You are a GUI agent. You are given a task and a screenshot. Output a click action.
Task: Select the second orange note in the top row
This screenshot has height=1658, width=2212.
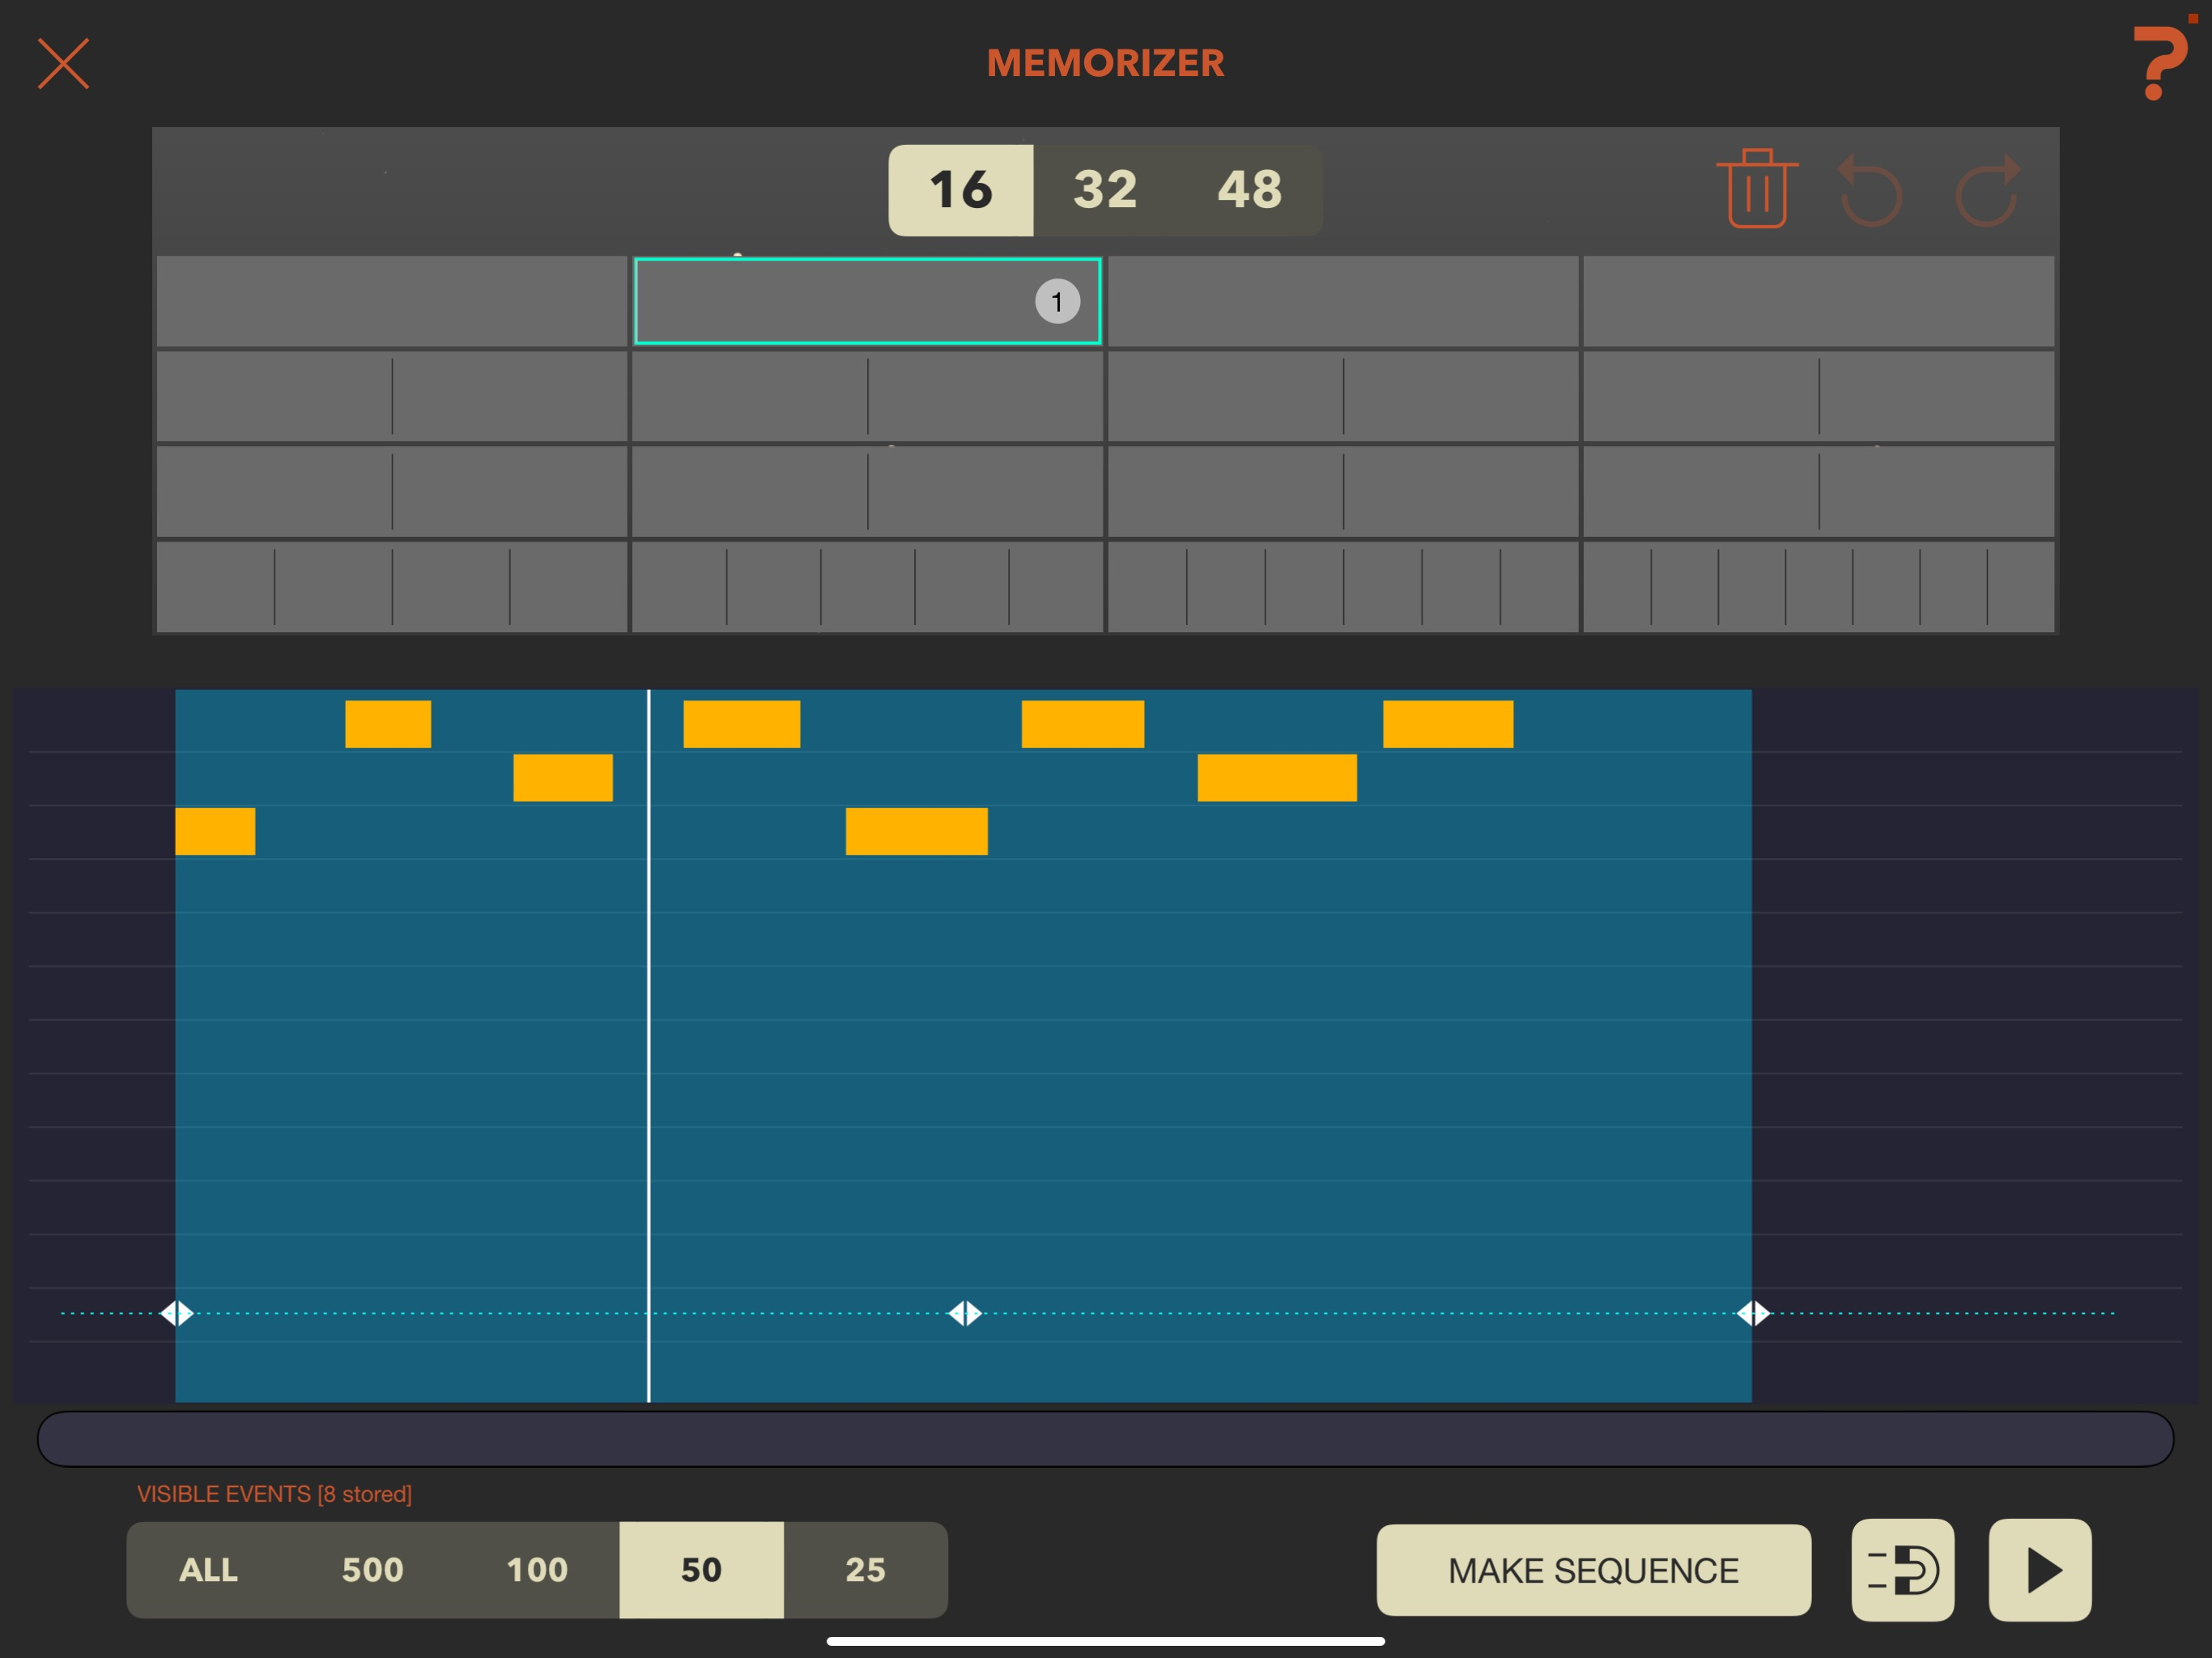[x=741, y=724]
